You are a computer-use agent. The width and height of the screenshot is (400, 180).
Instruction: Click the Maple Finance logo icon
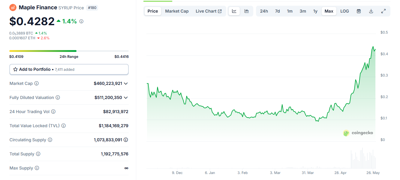(13, 7)
